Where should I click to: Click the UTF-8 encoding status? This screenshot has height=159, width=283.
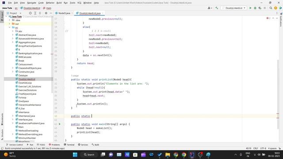coord(263,148)
